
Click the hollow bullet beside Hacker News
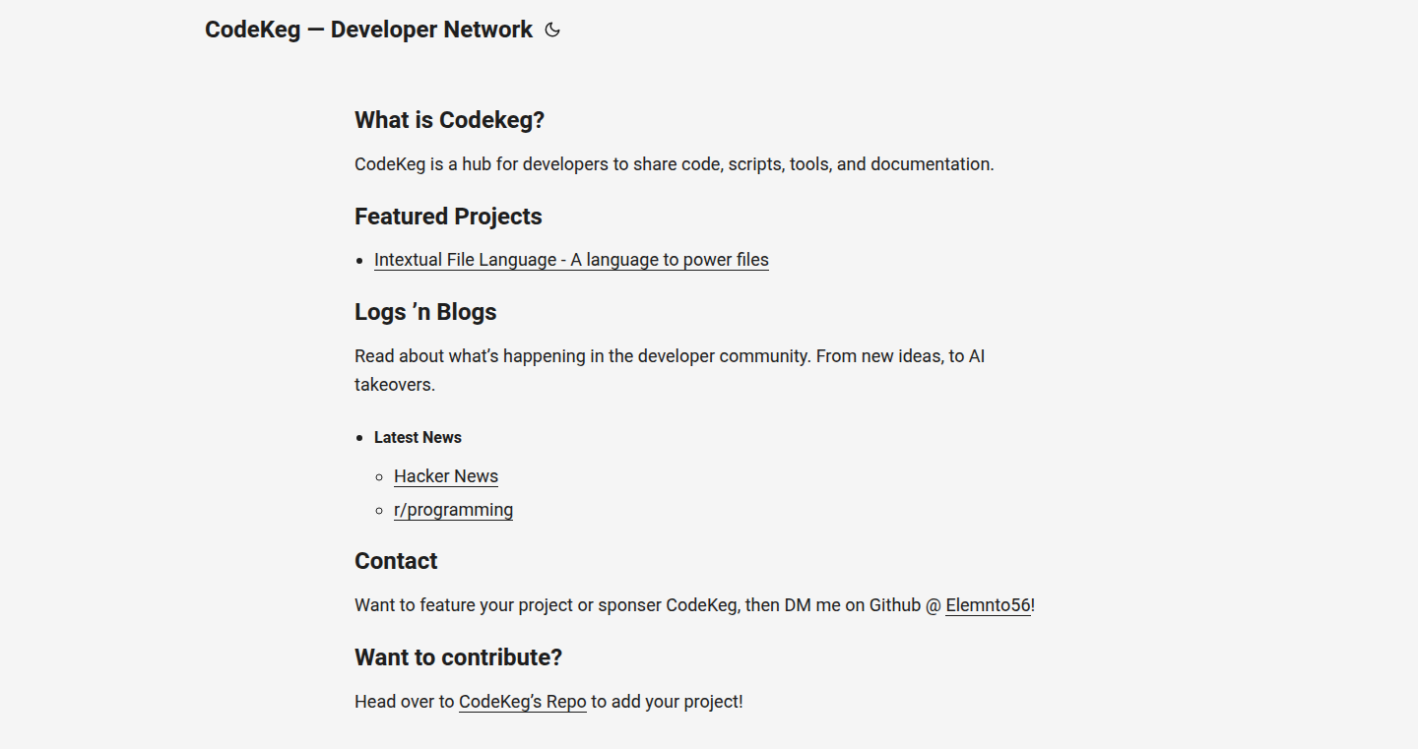point(380,477)
